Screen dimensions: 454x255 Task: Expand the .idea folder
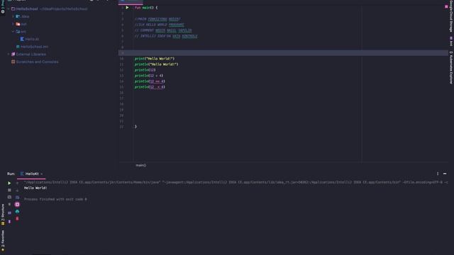13,16
